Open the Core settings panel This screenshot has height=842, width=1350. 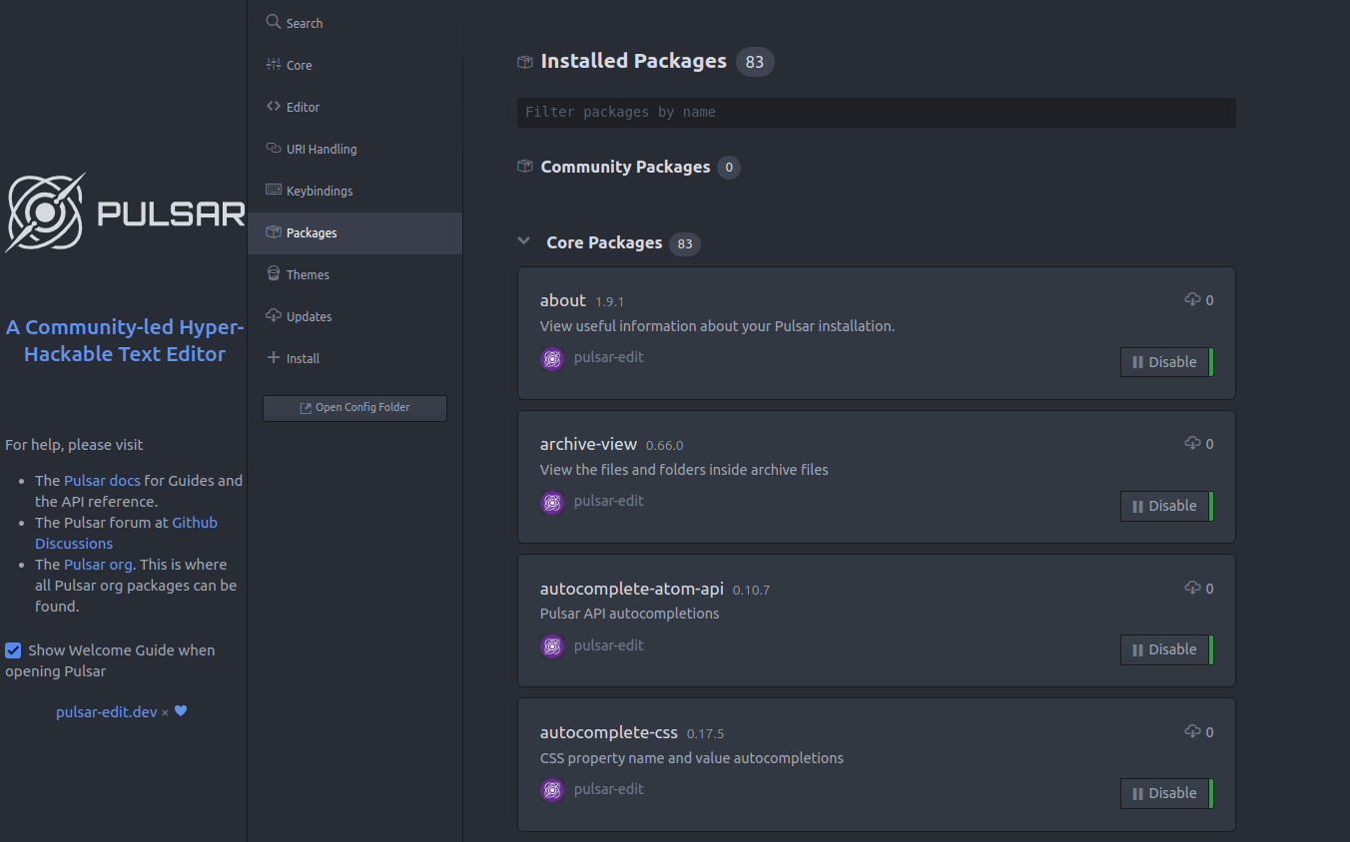[x=354, y=65]
